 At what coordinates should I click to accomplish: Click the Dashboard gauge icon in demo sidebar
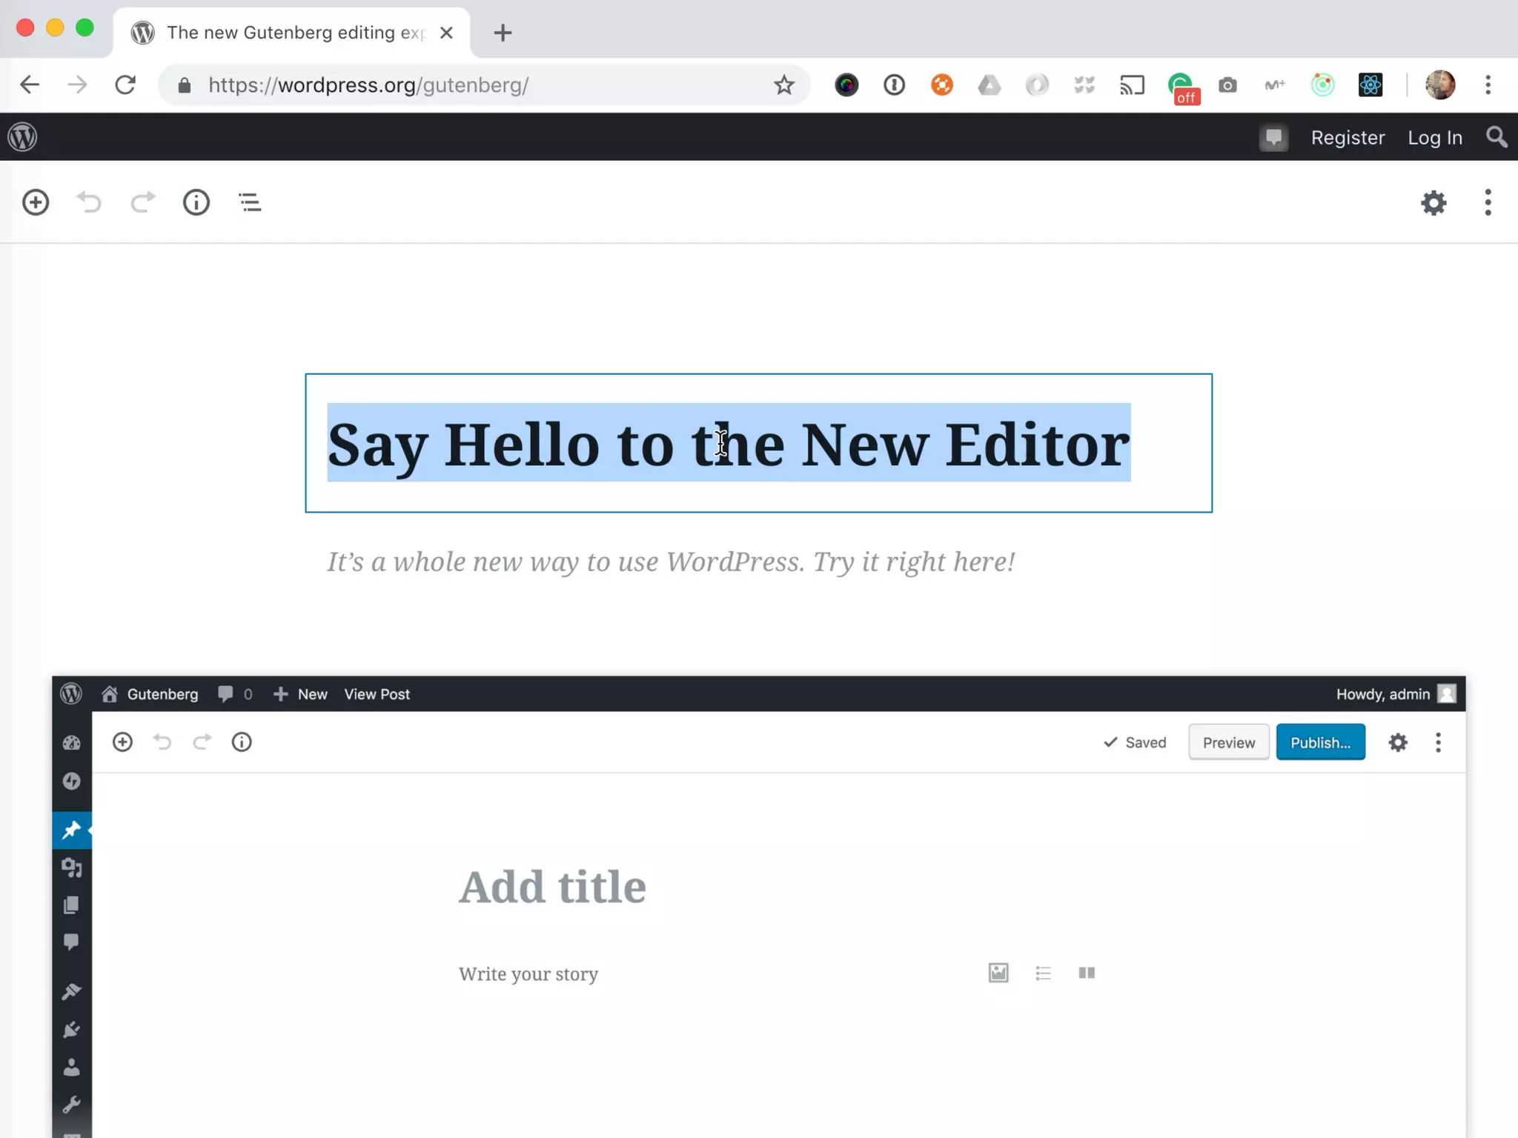(x=72, y=743)
